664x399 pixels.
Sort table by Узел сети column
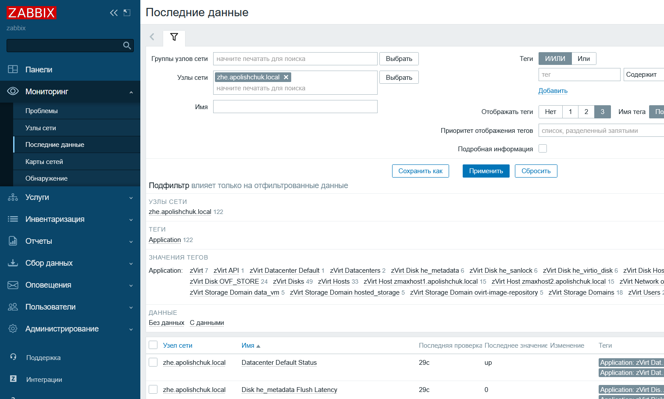pyautogui.click(x=178, y=346)
